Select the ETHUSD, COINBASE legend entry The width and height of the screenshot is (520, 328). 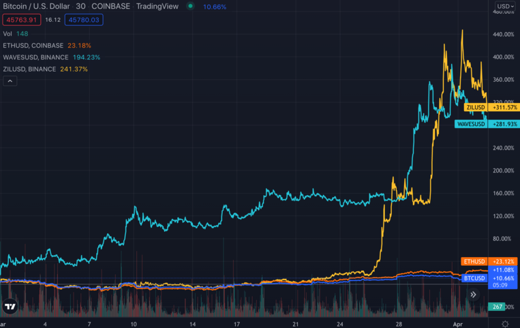pyautogui.click(x=47, y=46)
